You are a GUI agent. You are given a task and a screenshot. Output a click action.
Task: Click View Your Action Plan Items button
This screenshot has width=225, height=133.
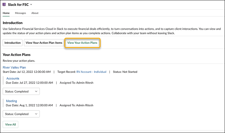pyautogui.click(x=44, y=43)
